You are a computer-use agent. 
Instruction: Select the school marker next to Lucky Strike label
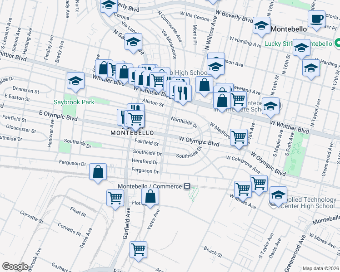(302, 49)
